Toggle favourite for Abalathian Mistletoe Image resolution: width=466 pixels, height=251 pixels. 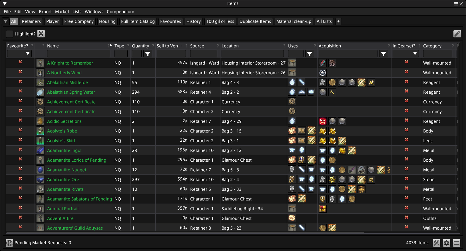(20, 81)
